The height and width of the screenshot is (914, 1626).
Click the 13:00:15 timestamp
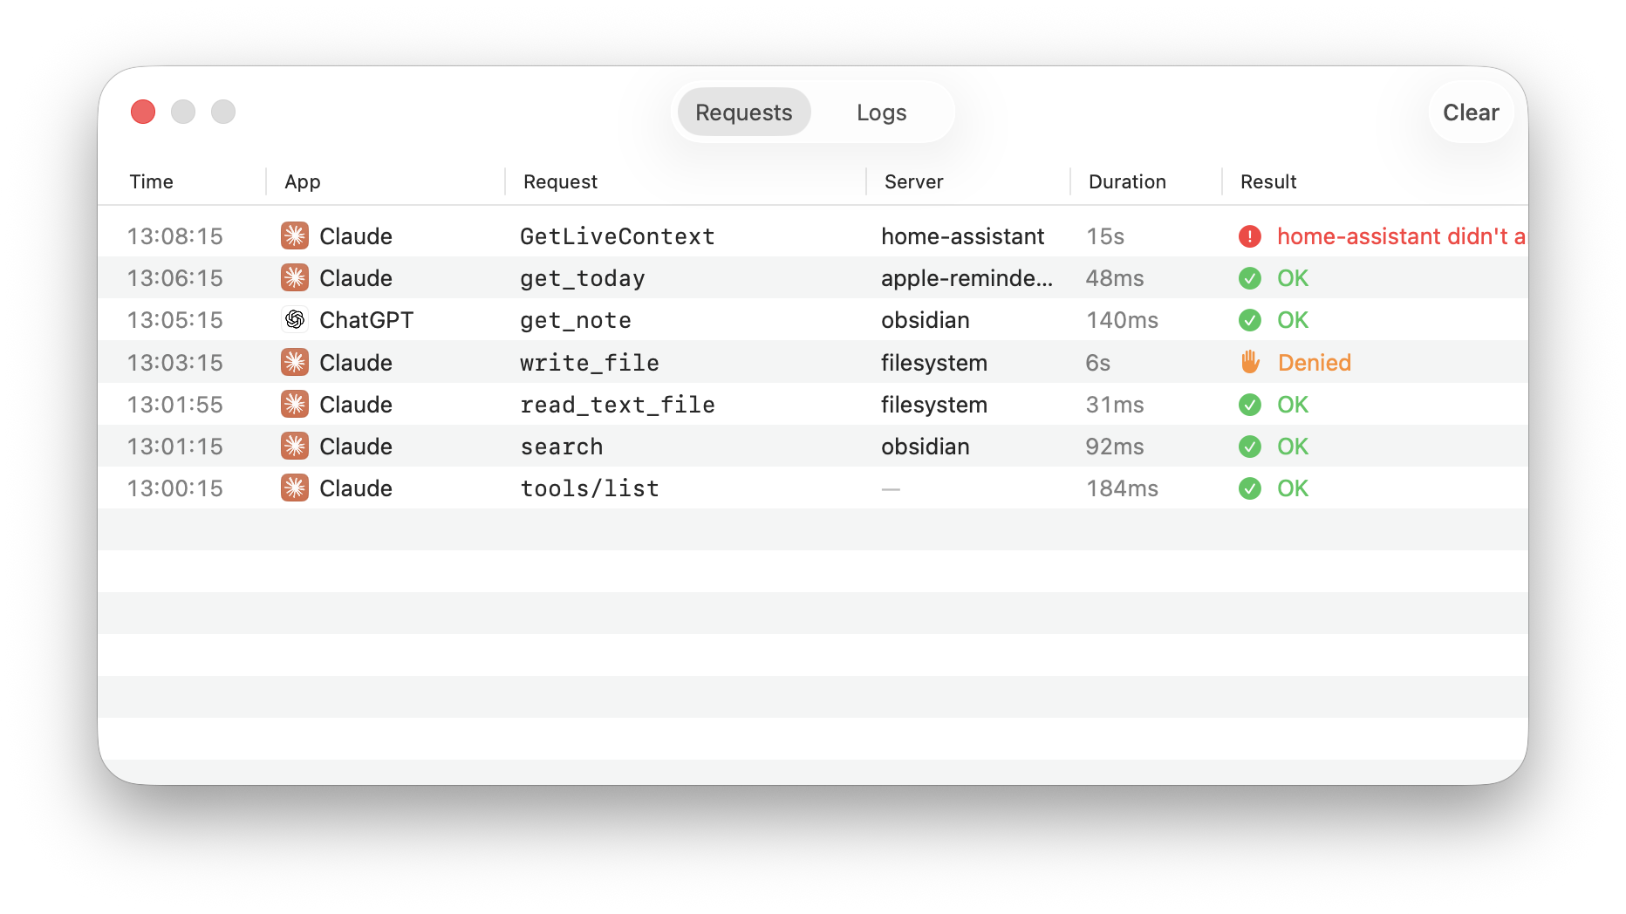(175, 488)
